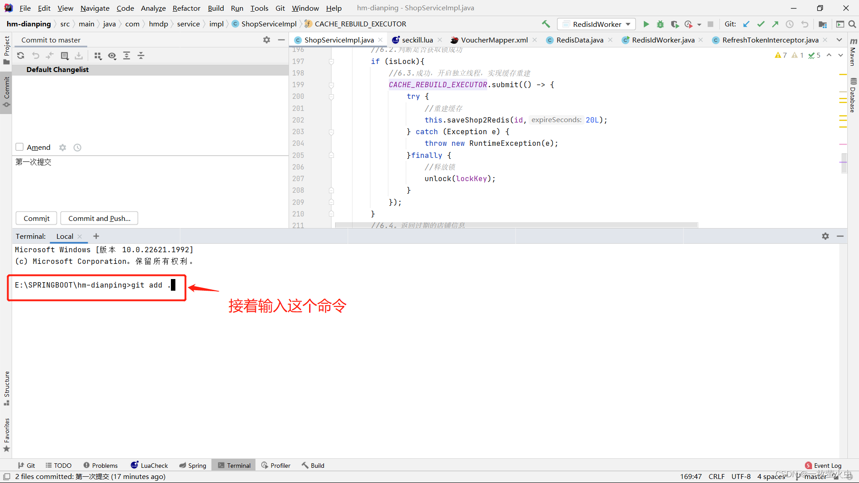This screenshot has height=483, width=859.
Task: Click the Build project hammer icon
Action: [x=546, y=24]
